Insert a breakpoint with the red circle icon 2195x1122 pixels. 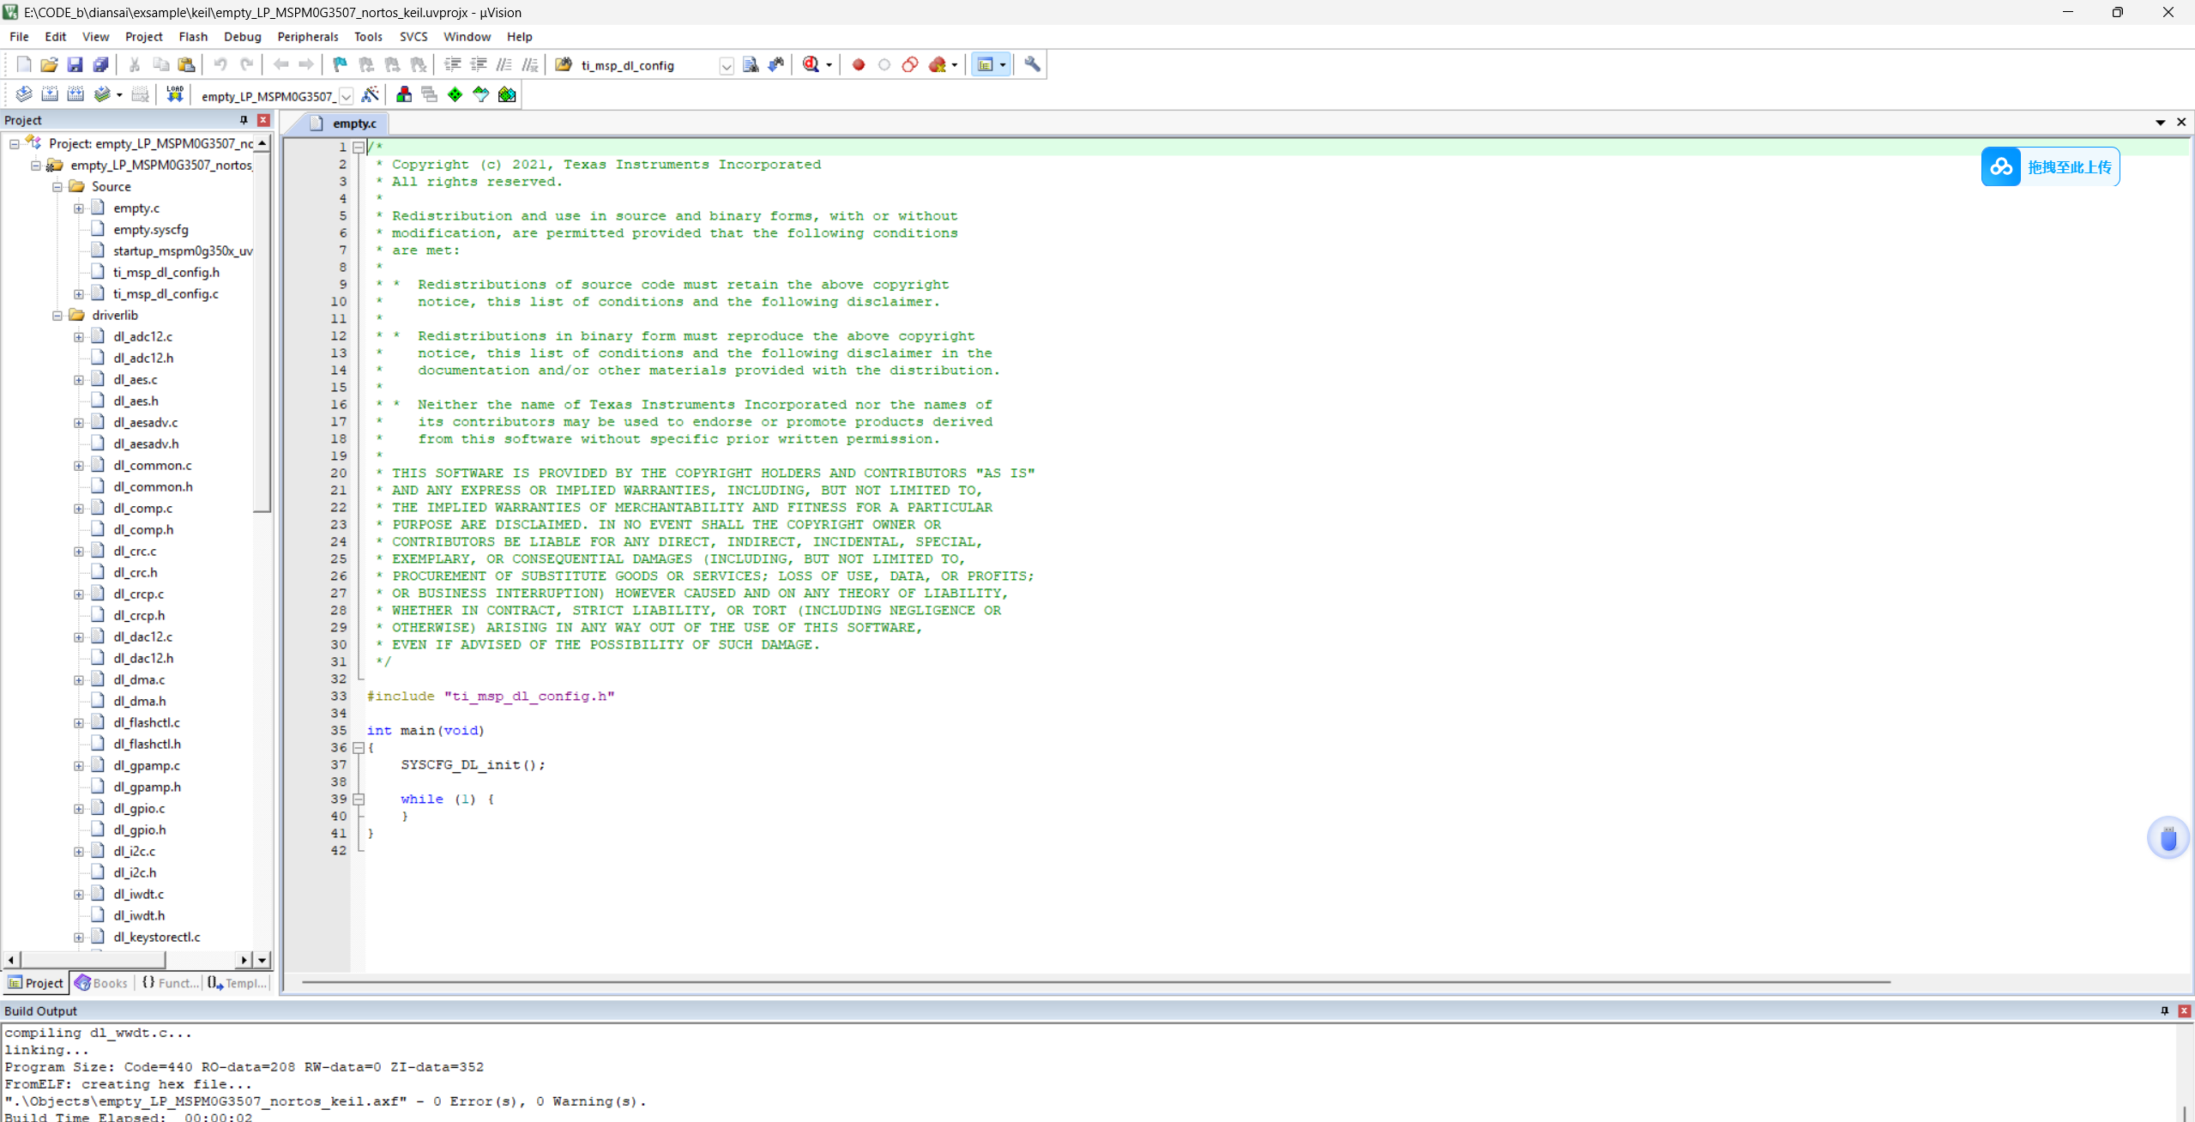click(858, 65)
